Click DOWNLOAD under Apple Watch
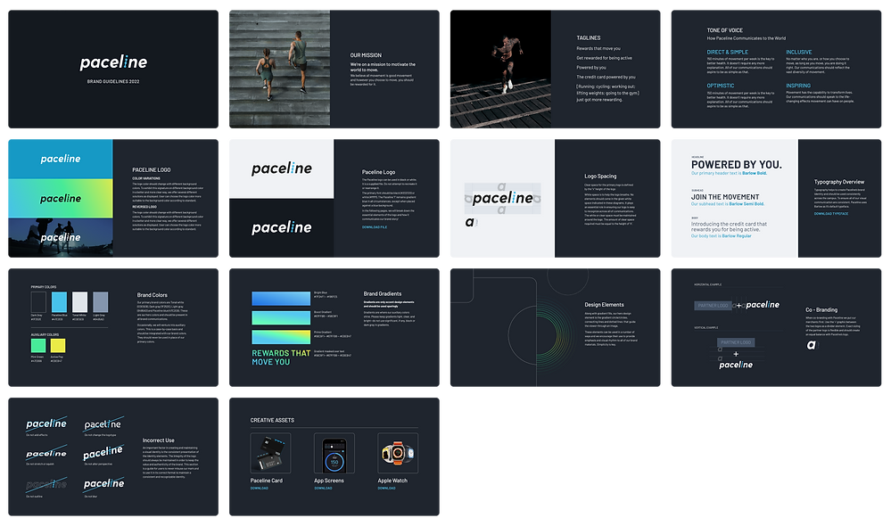 point(386,488)
